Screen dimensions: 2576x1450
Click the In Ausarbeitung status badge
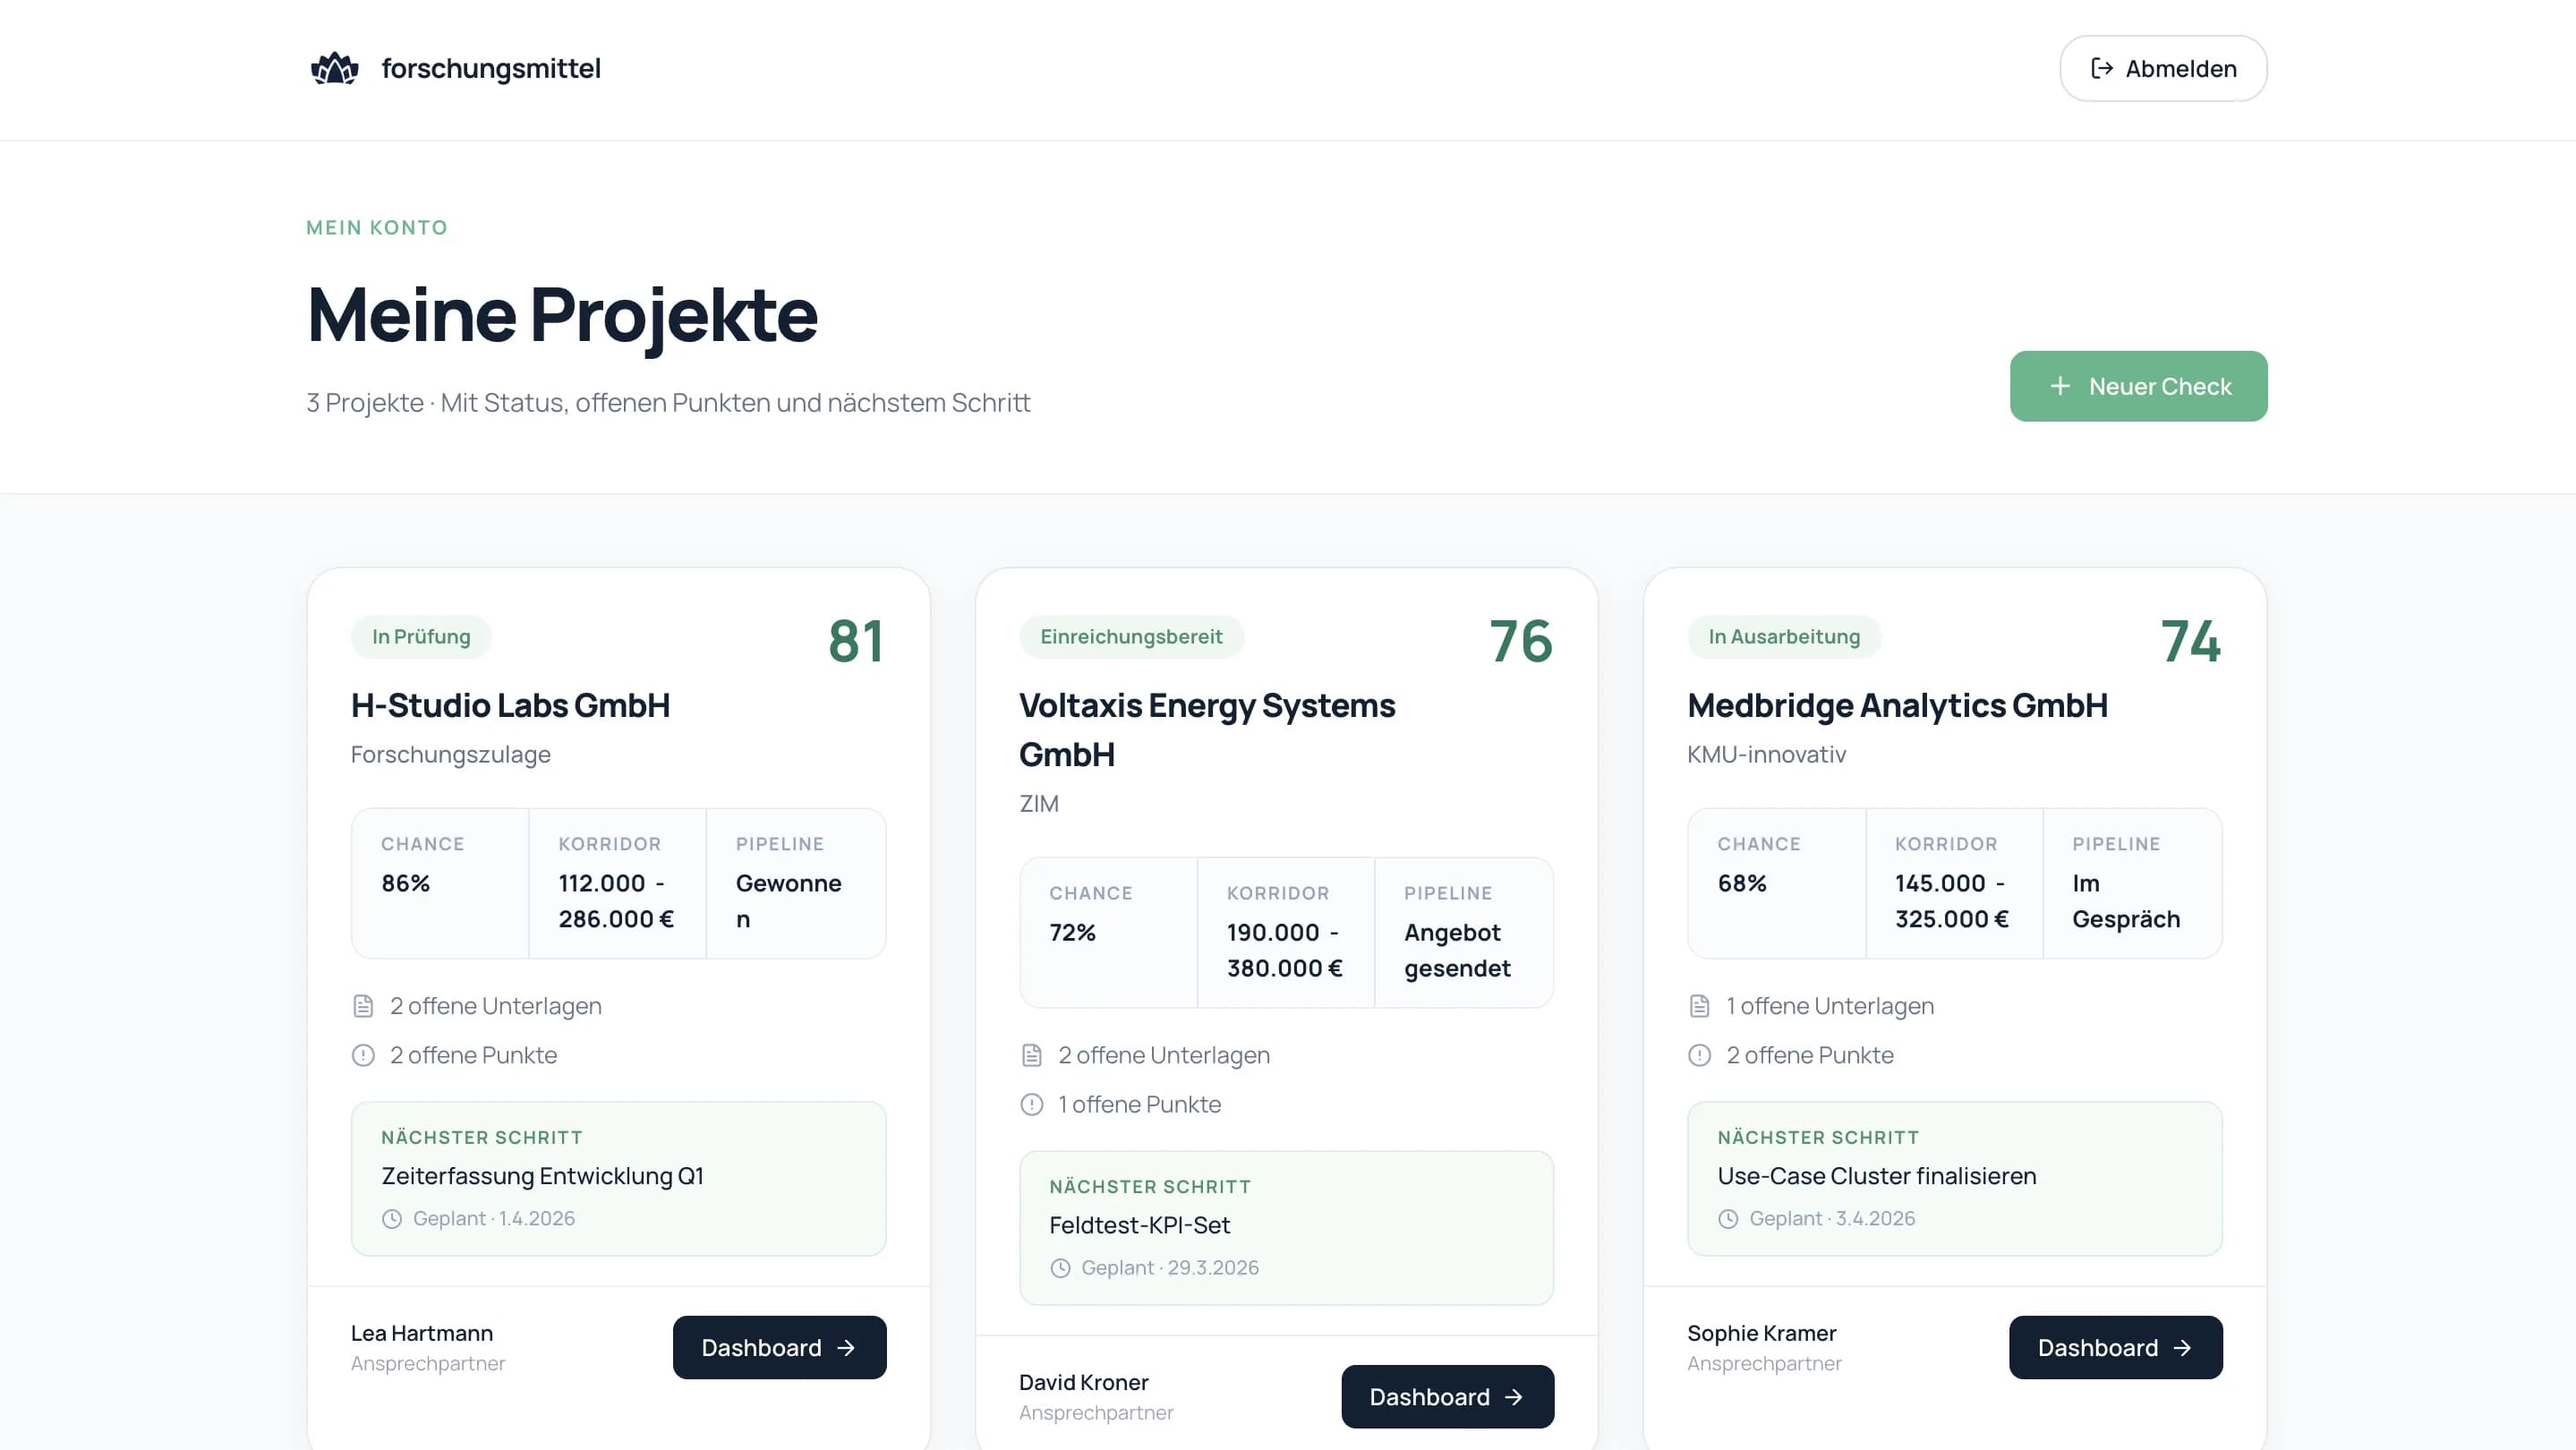1783,637
